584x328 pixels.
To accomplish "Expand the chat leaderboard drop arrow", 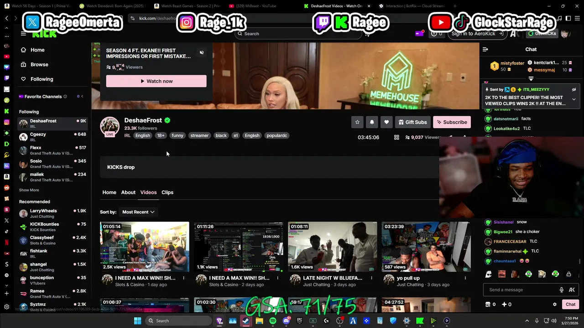I will (531, 79).
